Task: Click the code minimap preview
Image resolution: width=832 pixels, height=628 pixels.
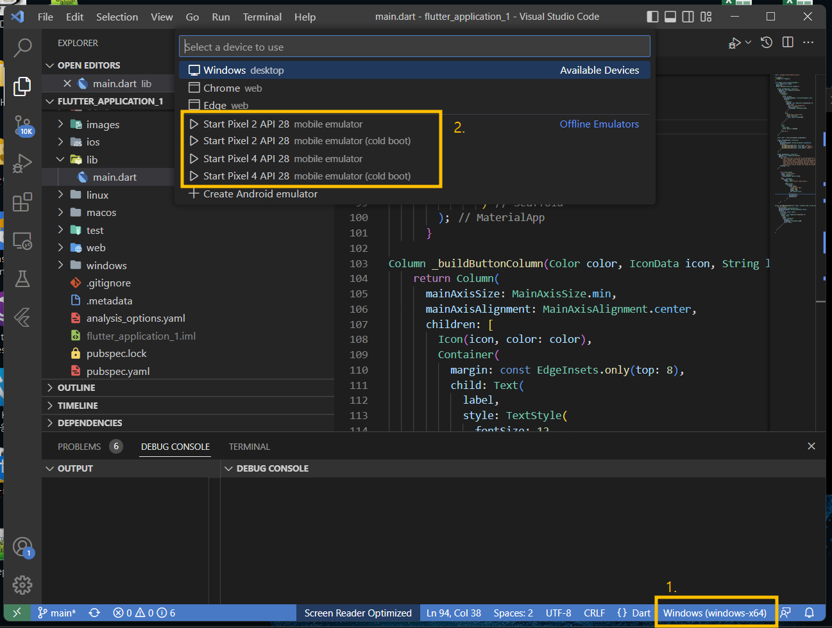Action: (x=794, y=154)
